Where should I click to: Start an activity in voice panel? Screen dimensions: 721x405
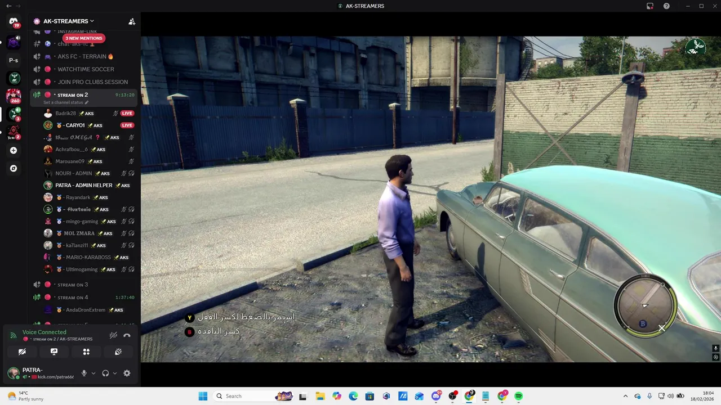pos(86,352)
